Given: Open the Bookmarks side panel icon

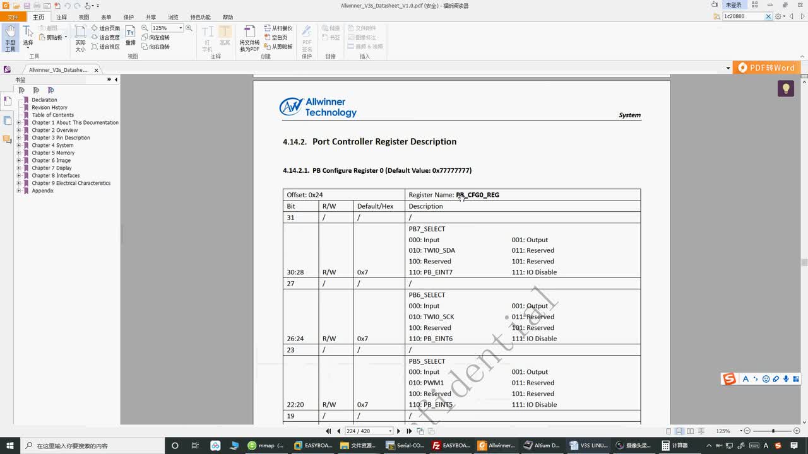Looking at the screenshot, I should tap(7, 101).
